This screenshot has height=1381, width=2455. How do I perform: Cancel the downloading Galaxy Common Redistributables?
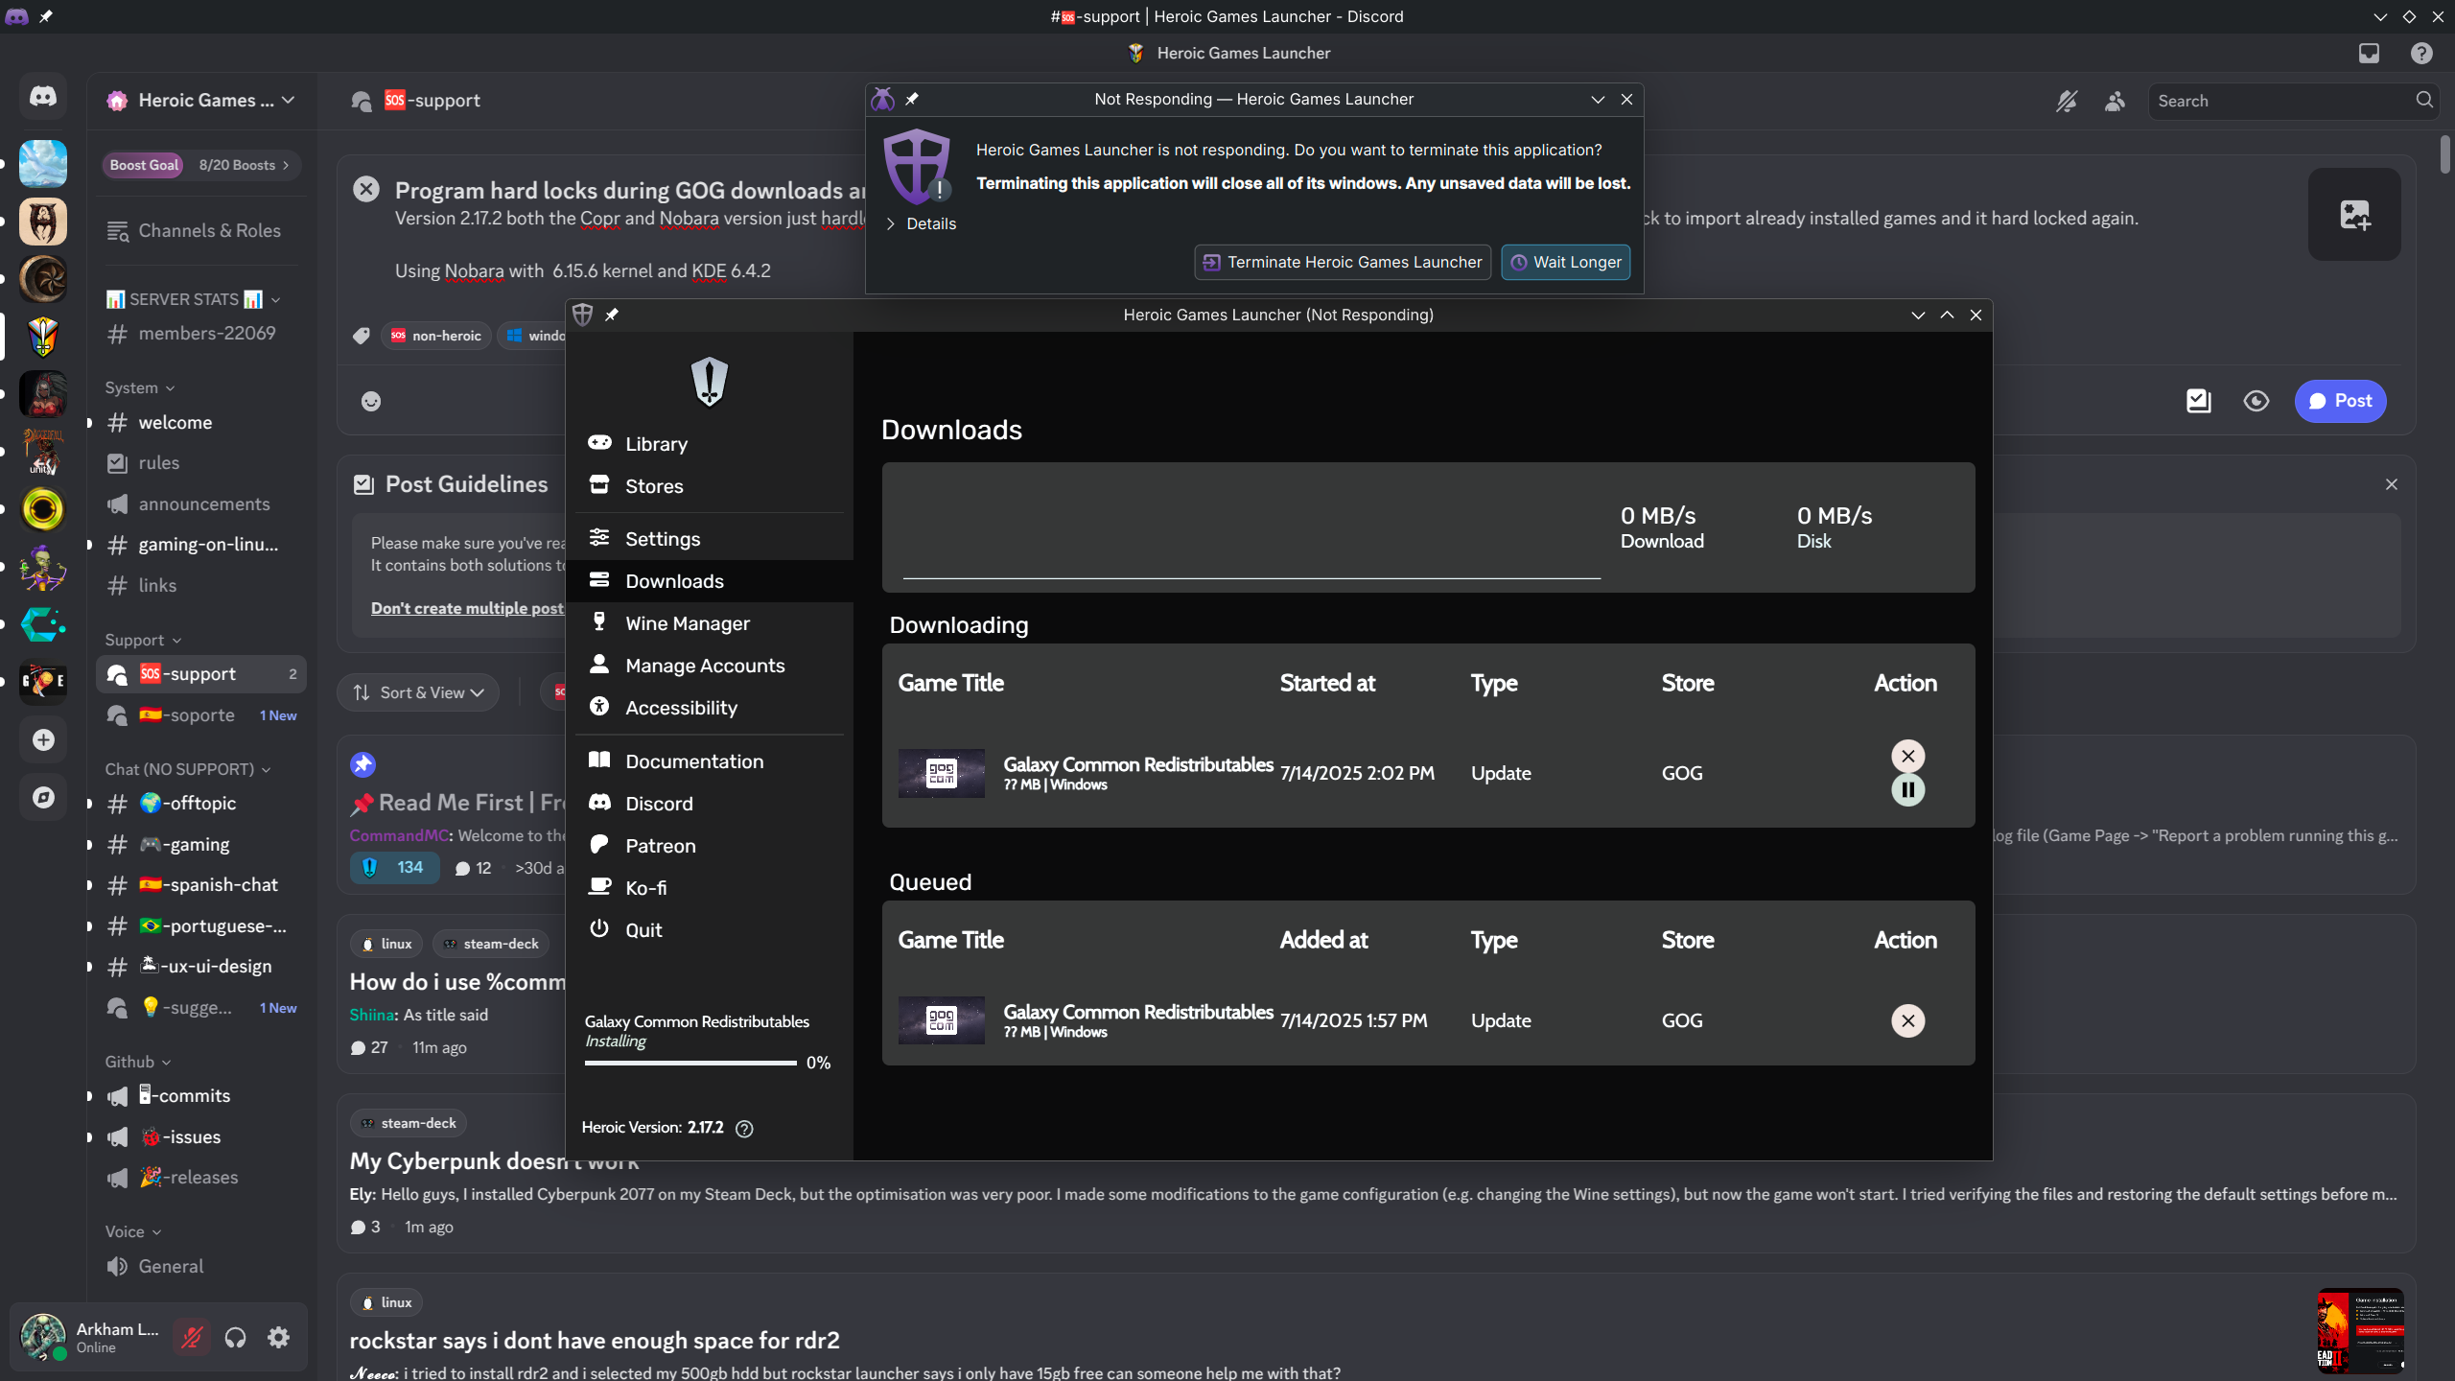click(x=1907, y=756)
